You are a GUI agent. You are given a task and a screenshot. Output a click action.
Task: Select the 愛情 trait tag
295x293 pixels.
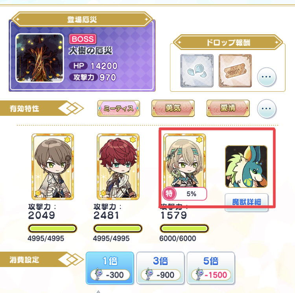pyautogui.click(x=228, y=108)
